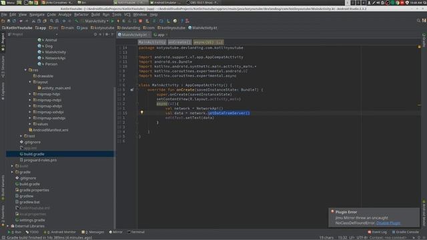427x240 pixels.
Task: Open the Messages tool window
Action: [93, 232]
